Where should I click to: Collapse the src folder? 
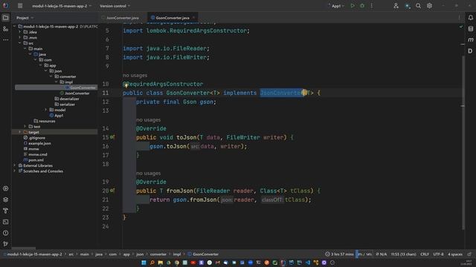click(x=20, y=43)
